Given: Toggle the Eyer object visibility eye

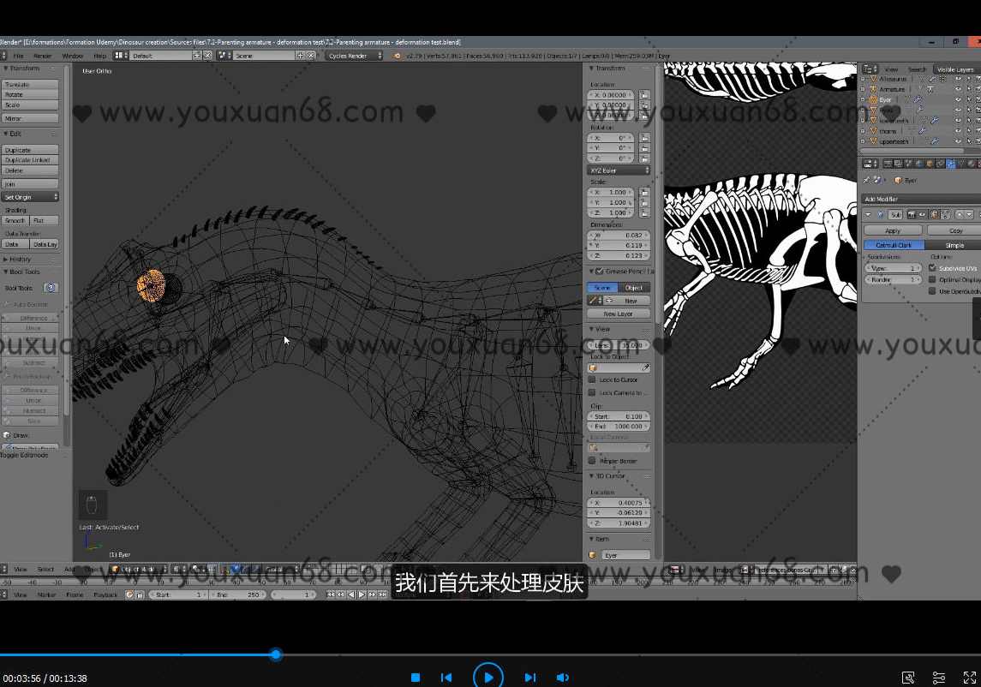Looking at the screenshot, I should coord(958,99).
